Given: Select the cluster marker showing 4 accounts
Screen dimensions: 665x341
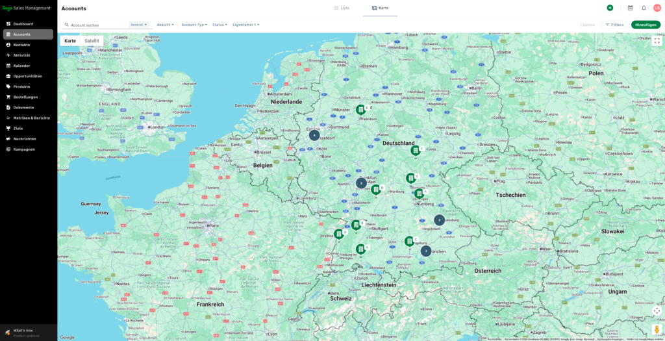Looking at the screenshot, I should pos(314,135).
